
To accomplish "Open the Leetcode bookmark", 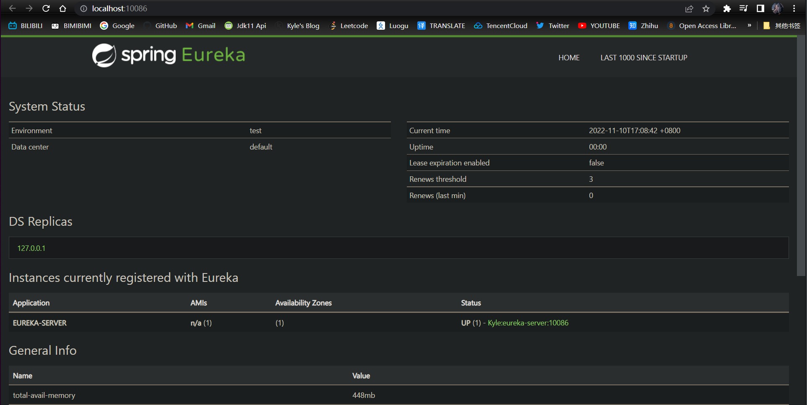I will [349, 26].
